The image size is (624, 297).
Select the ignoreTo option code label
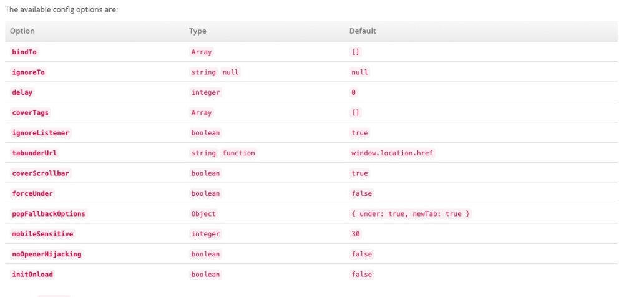click(28, 72)
